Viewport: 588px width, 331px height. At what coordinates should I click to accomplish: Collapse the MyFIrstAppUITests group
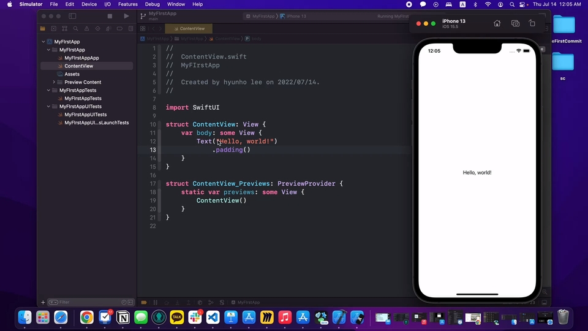click(48, 107)
